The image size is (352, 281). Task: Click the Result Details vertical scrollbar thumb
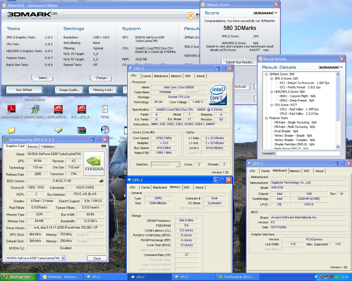point(338,99)
